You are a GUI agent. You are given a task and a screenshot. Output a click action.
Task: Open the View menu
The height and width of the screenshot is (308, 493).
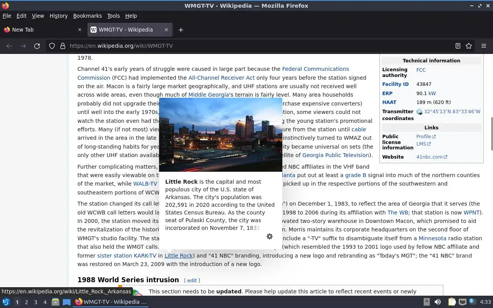click(38, 16)
